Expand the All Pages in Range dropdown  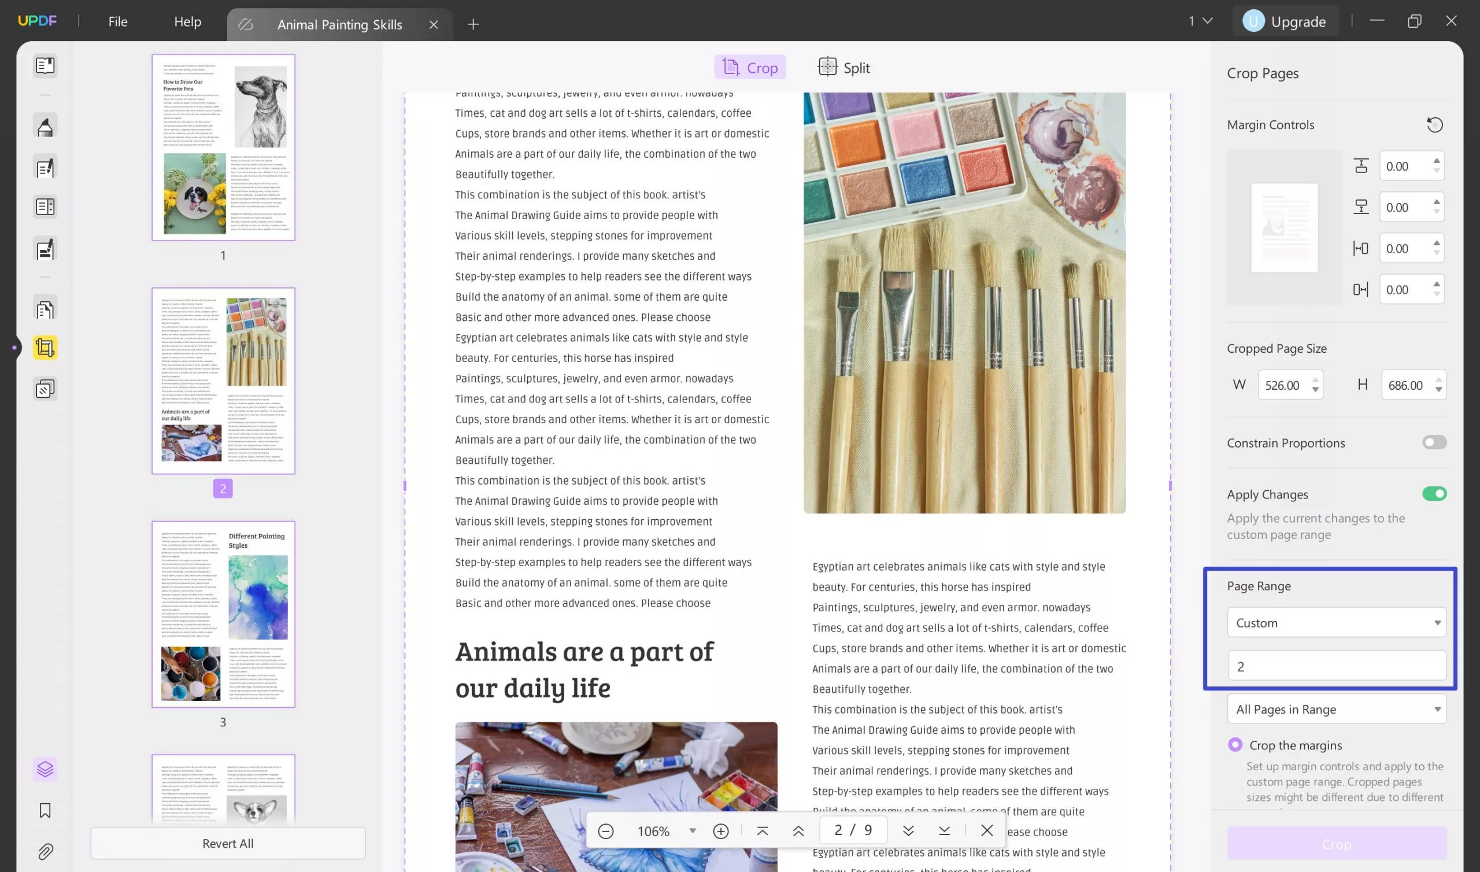point(1335,709)
